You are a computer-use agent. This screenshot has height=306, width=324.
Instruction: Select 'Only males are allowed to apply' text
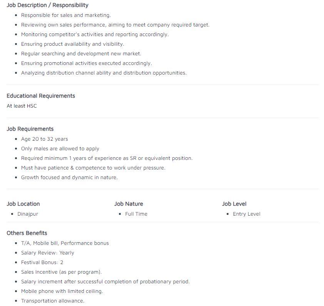[60, 149]
